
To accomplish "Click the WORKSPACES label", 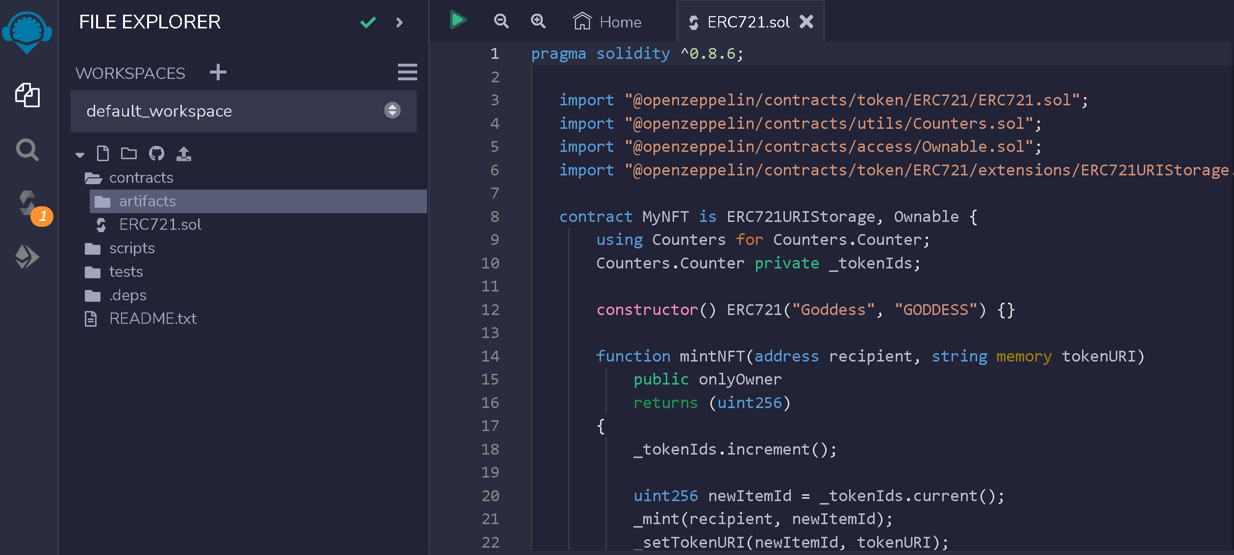I will (130, 73).
